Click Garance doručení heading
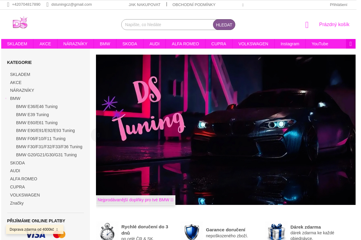 [226, 230]
